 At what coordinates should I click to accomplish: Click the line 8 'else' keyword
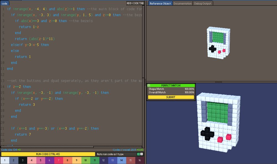15,51
